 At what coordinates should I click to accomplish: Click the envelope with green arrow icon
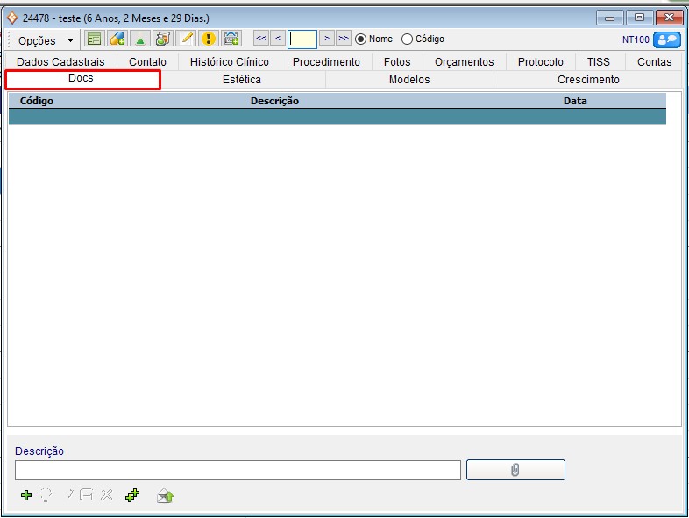[x=165, y=495]
